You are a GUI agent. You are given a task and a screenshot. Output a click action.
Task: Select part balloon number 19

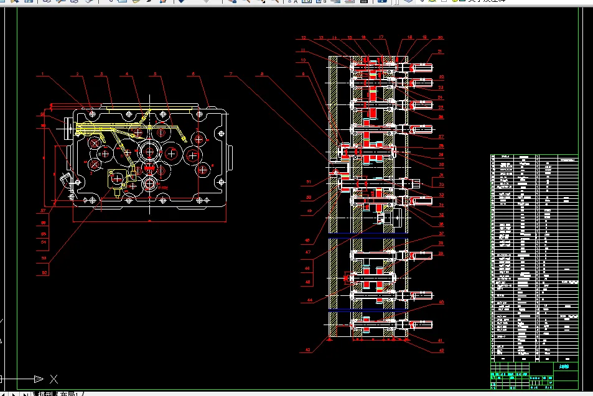pos(424,37)
